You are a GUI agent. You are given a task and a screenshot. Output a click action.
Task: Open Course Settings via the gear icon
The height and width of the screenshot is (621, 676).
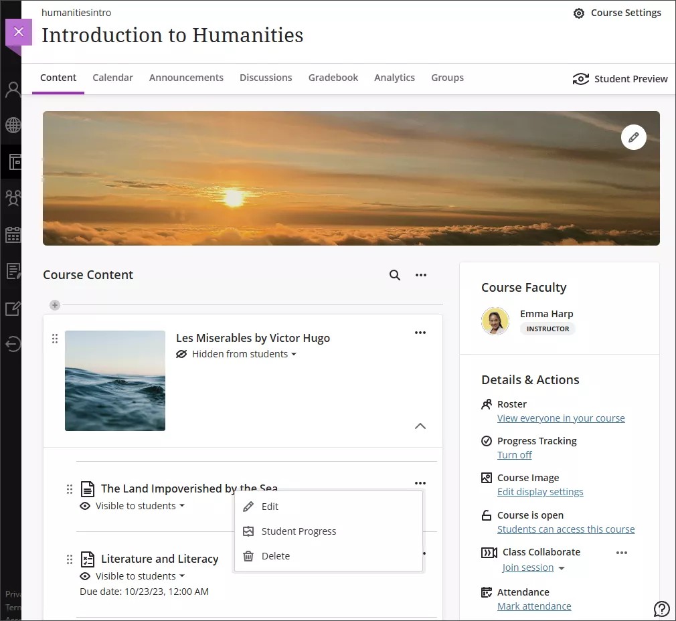[x=579, y=13]
